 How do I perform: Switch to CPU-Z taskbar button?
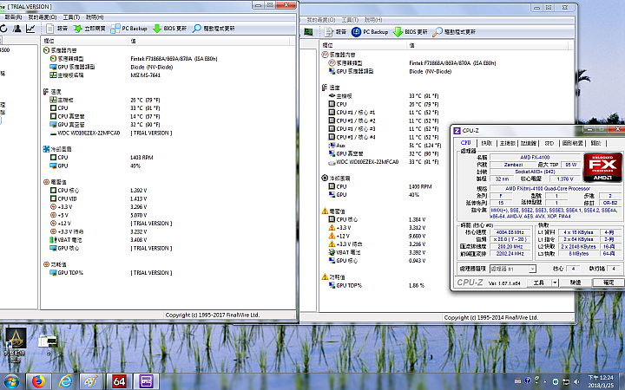coord(146,382)
